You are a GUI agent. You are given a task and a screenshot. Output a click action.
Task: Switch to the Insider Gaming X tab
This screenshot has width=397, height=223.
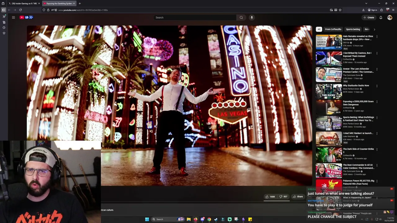pos(23,3)
